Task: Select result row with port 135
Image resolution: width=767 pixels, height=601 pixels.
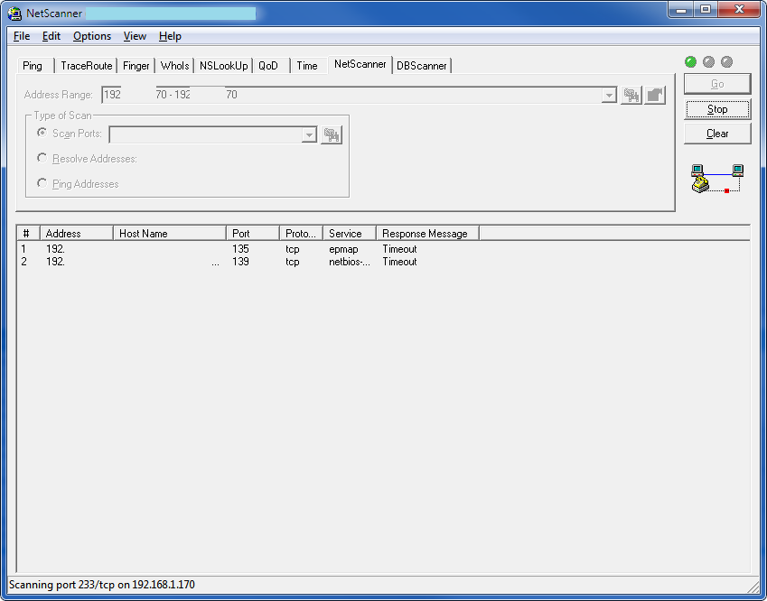Action: point(248,249)
